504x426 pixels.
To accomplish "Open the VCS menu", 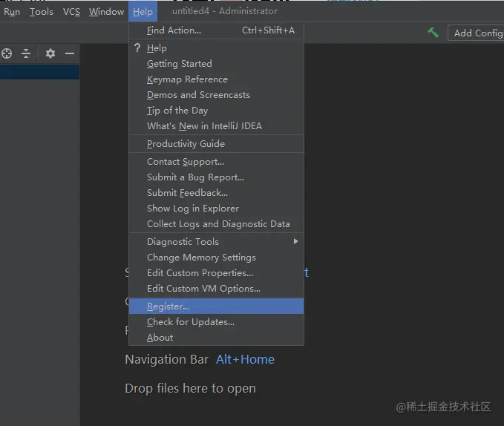I will [71, 12].
